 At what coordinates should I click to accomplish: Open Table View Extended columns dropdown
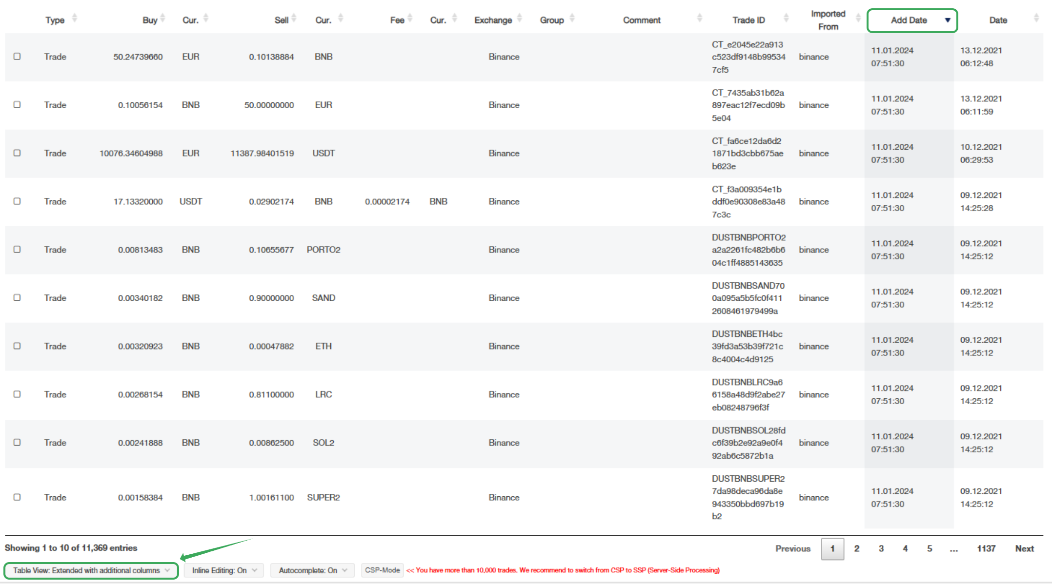pos(91,570)
